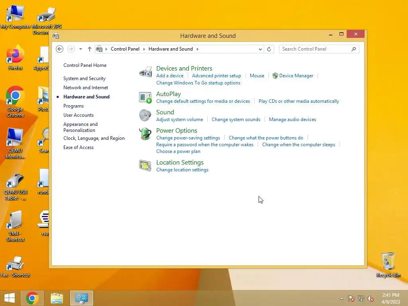Expand the arrow after Control Panel breadcrumb

pyautogui.click(x=144, y=49)
